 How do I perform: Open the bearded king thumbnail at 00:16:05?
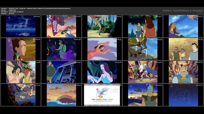point(183,72)
